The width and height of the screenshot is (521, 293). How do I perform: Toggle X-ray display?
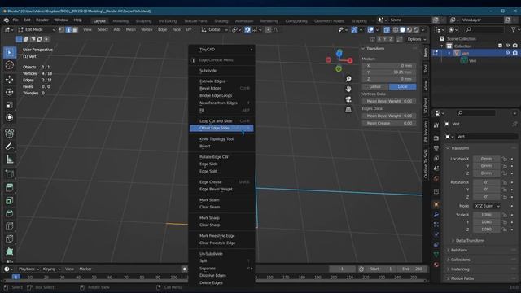(387, 29)
